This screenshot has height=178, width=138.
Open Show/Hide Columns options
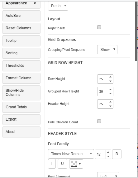[x=21, y=93]
